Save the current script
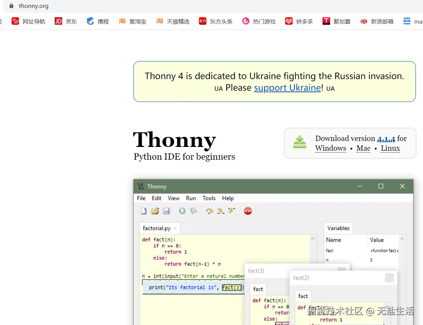This screenshot has width=423, height=325. coord(167,211)
